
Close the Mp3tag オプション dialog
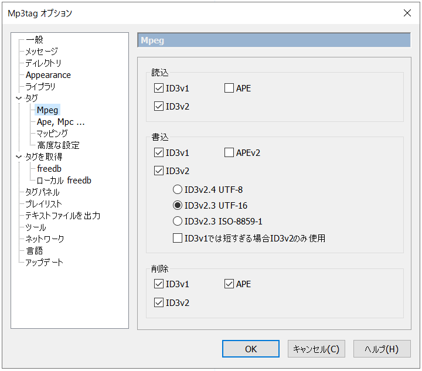(x=407, y=13)
